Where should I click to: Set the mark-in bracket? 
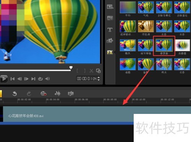point(77,71)
